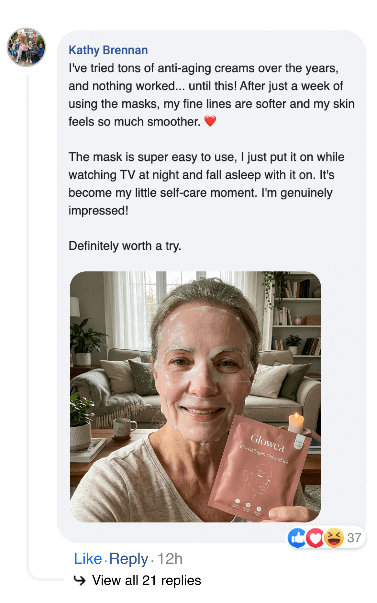Open Kathy Brennan's profile name link
Image resolution: width=377 pixels, height=603 pixels.
(108, 50)
